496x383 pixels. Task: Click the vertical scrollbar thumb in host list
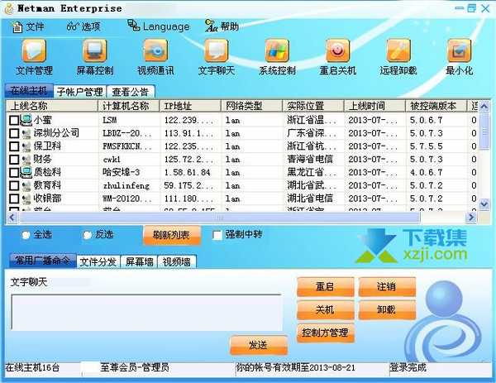click(484, 132)
